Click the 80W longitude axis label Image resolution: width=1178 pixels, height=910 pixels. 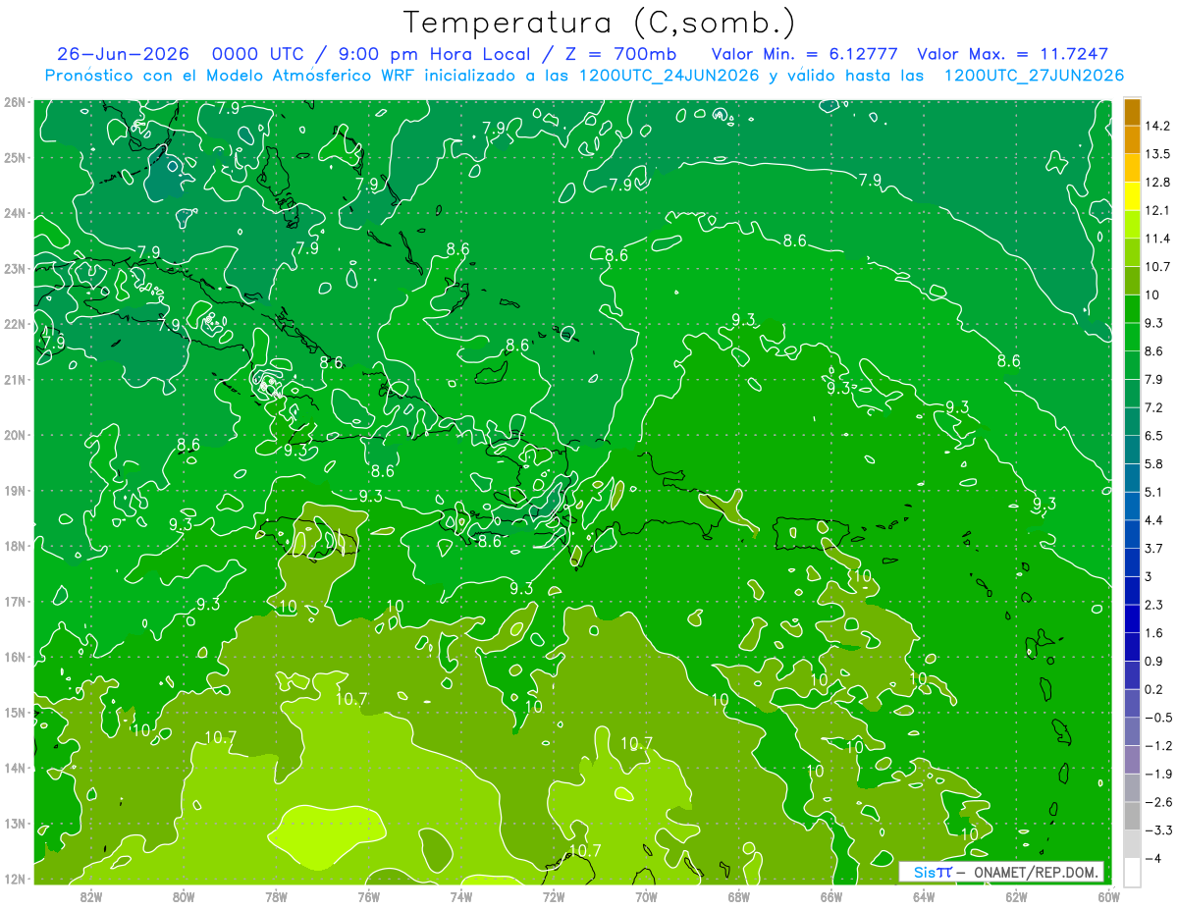184,896
